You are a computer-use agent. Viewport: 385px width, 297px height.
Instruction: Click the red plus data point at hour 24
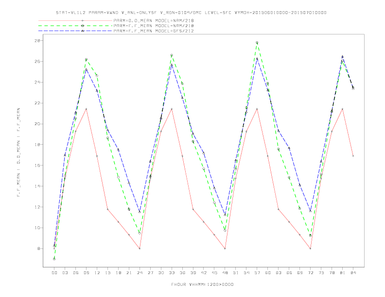pos(140,248)
